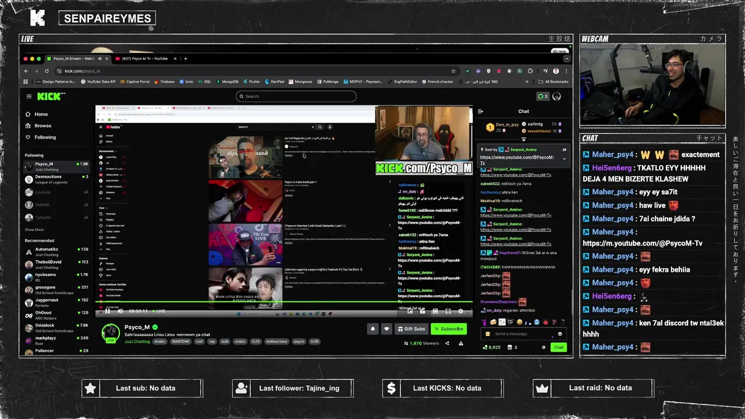
Task: Click the Kick search field
Action: [296, 96]
